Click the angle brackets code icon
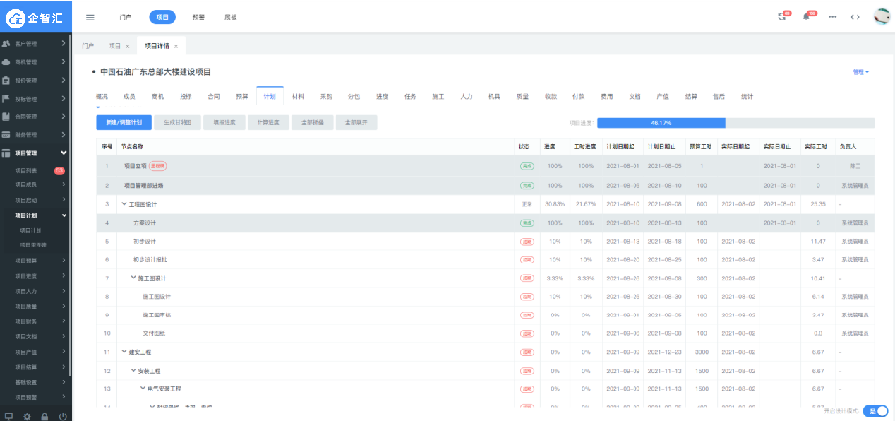The image size is (895, 421). point(855,17)
